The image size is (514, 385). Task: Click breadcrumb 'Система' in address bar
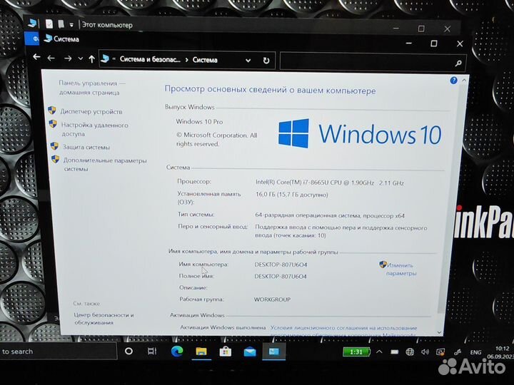click(205, 60)
